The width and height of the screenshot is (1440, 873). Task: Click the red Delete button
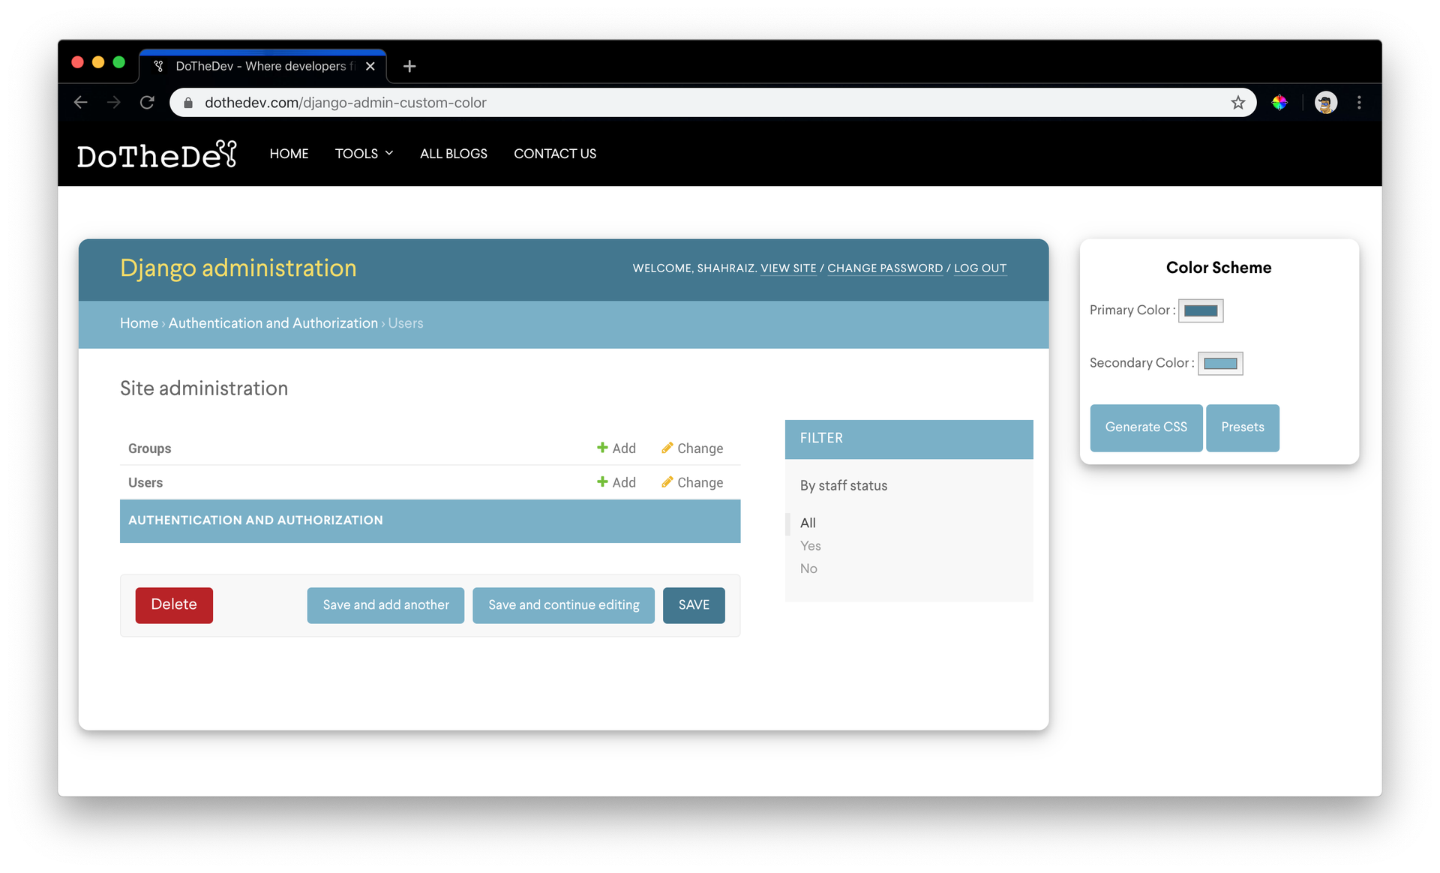[x=174, y=605]
